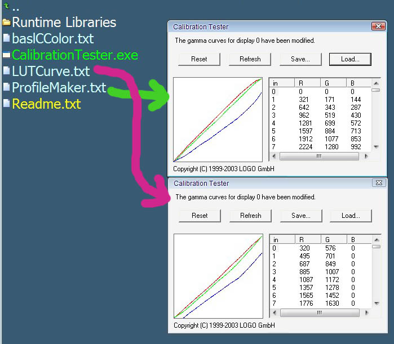Image resolution: width=394 pixels, height=344 pixels.
Task: Click the 'in' column header in lower table
Action: coord(282,240)
